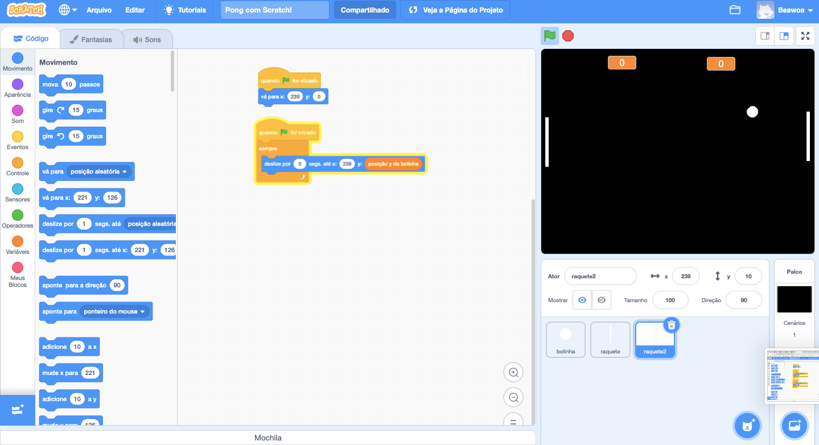Select the Operadores block category
Screen dimensions: 819x445
[x=18, y=219]
